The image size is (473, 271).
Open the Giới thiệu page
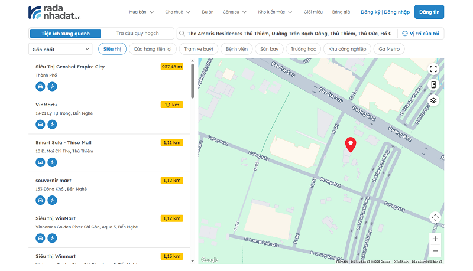click(x=313, y=12)
